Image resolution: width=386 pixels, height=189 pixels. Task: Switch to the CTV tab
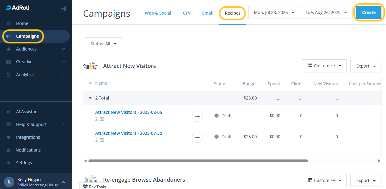click(x=187, y=13)
